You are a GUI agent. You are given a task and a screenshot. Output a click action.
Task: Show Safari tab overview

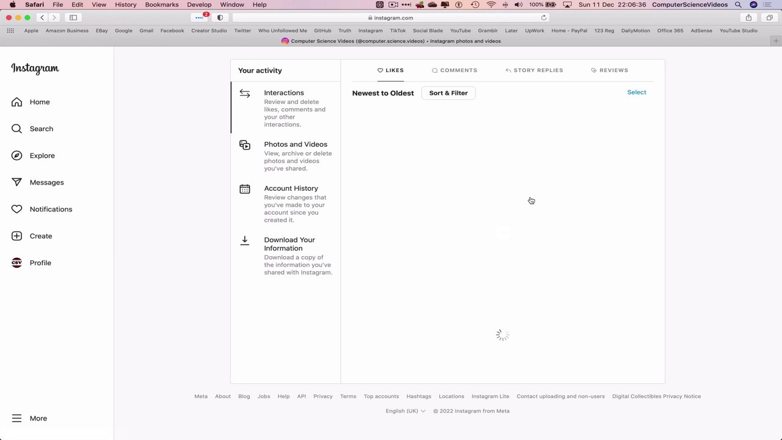[770, 18]
